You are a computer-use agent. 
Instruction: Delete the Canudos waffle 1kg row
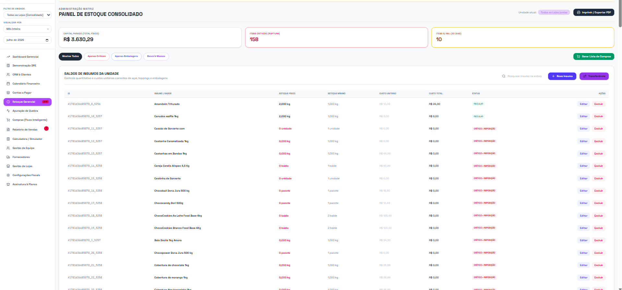coord(599,116)
